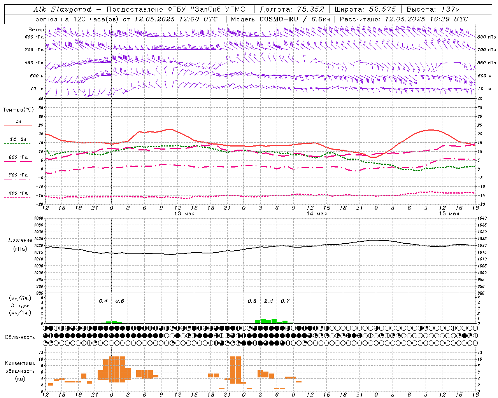Click the 13 мая date label
This screenshot has height=398, width=498.
184,214
